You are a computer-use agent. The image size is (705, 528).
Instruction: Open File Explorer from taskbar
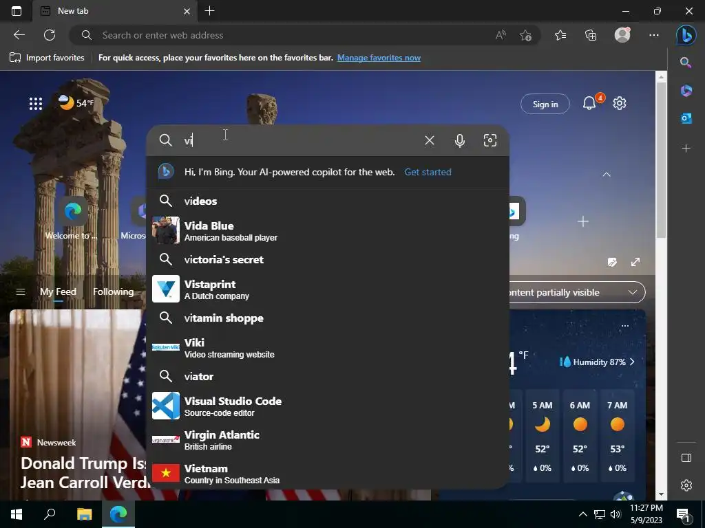click(85, 514)
